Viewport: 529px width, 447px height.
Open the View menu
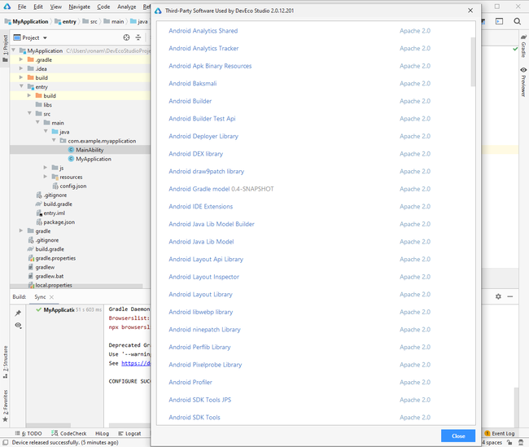point(56,7)
